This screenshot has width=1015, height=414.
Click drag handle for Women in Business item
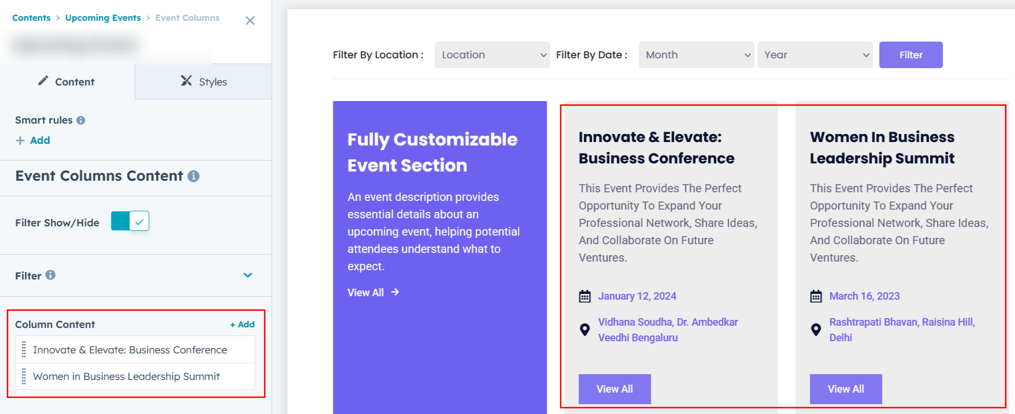[x=24, y=376]
